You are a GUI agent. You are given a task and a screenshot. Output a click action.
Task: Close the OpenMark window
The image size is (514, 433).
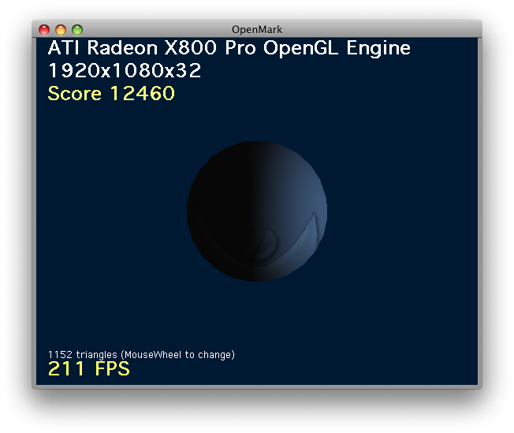pyautogui.click(x=44, y=30)
